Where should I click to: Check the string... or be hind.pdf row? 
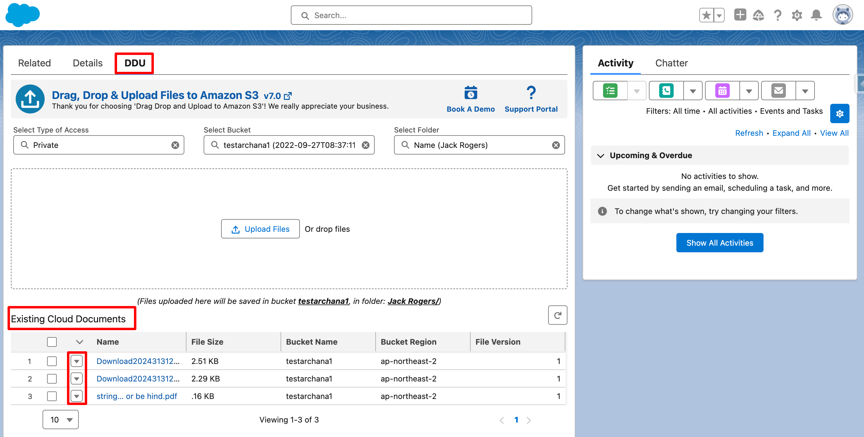(x=52, y=396)
